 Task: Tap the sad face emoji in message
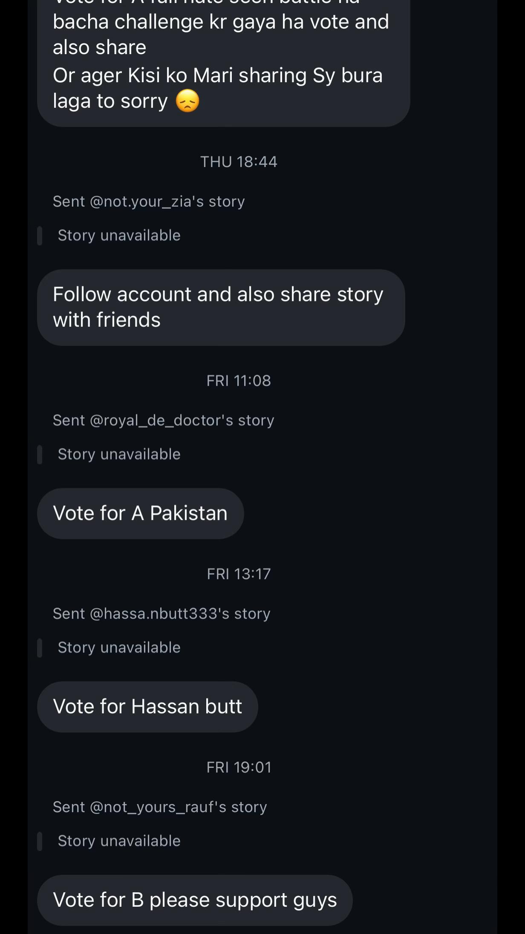tap(187, 101)
